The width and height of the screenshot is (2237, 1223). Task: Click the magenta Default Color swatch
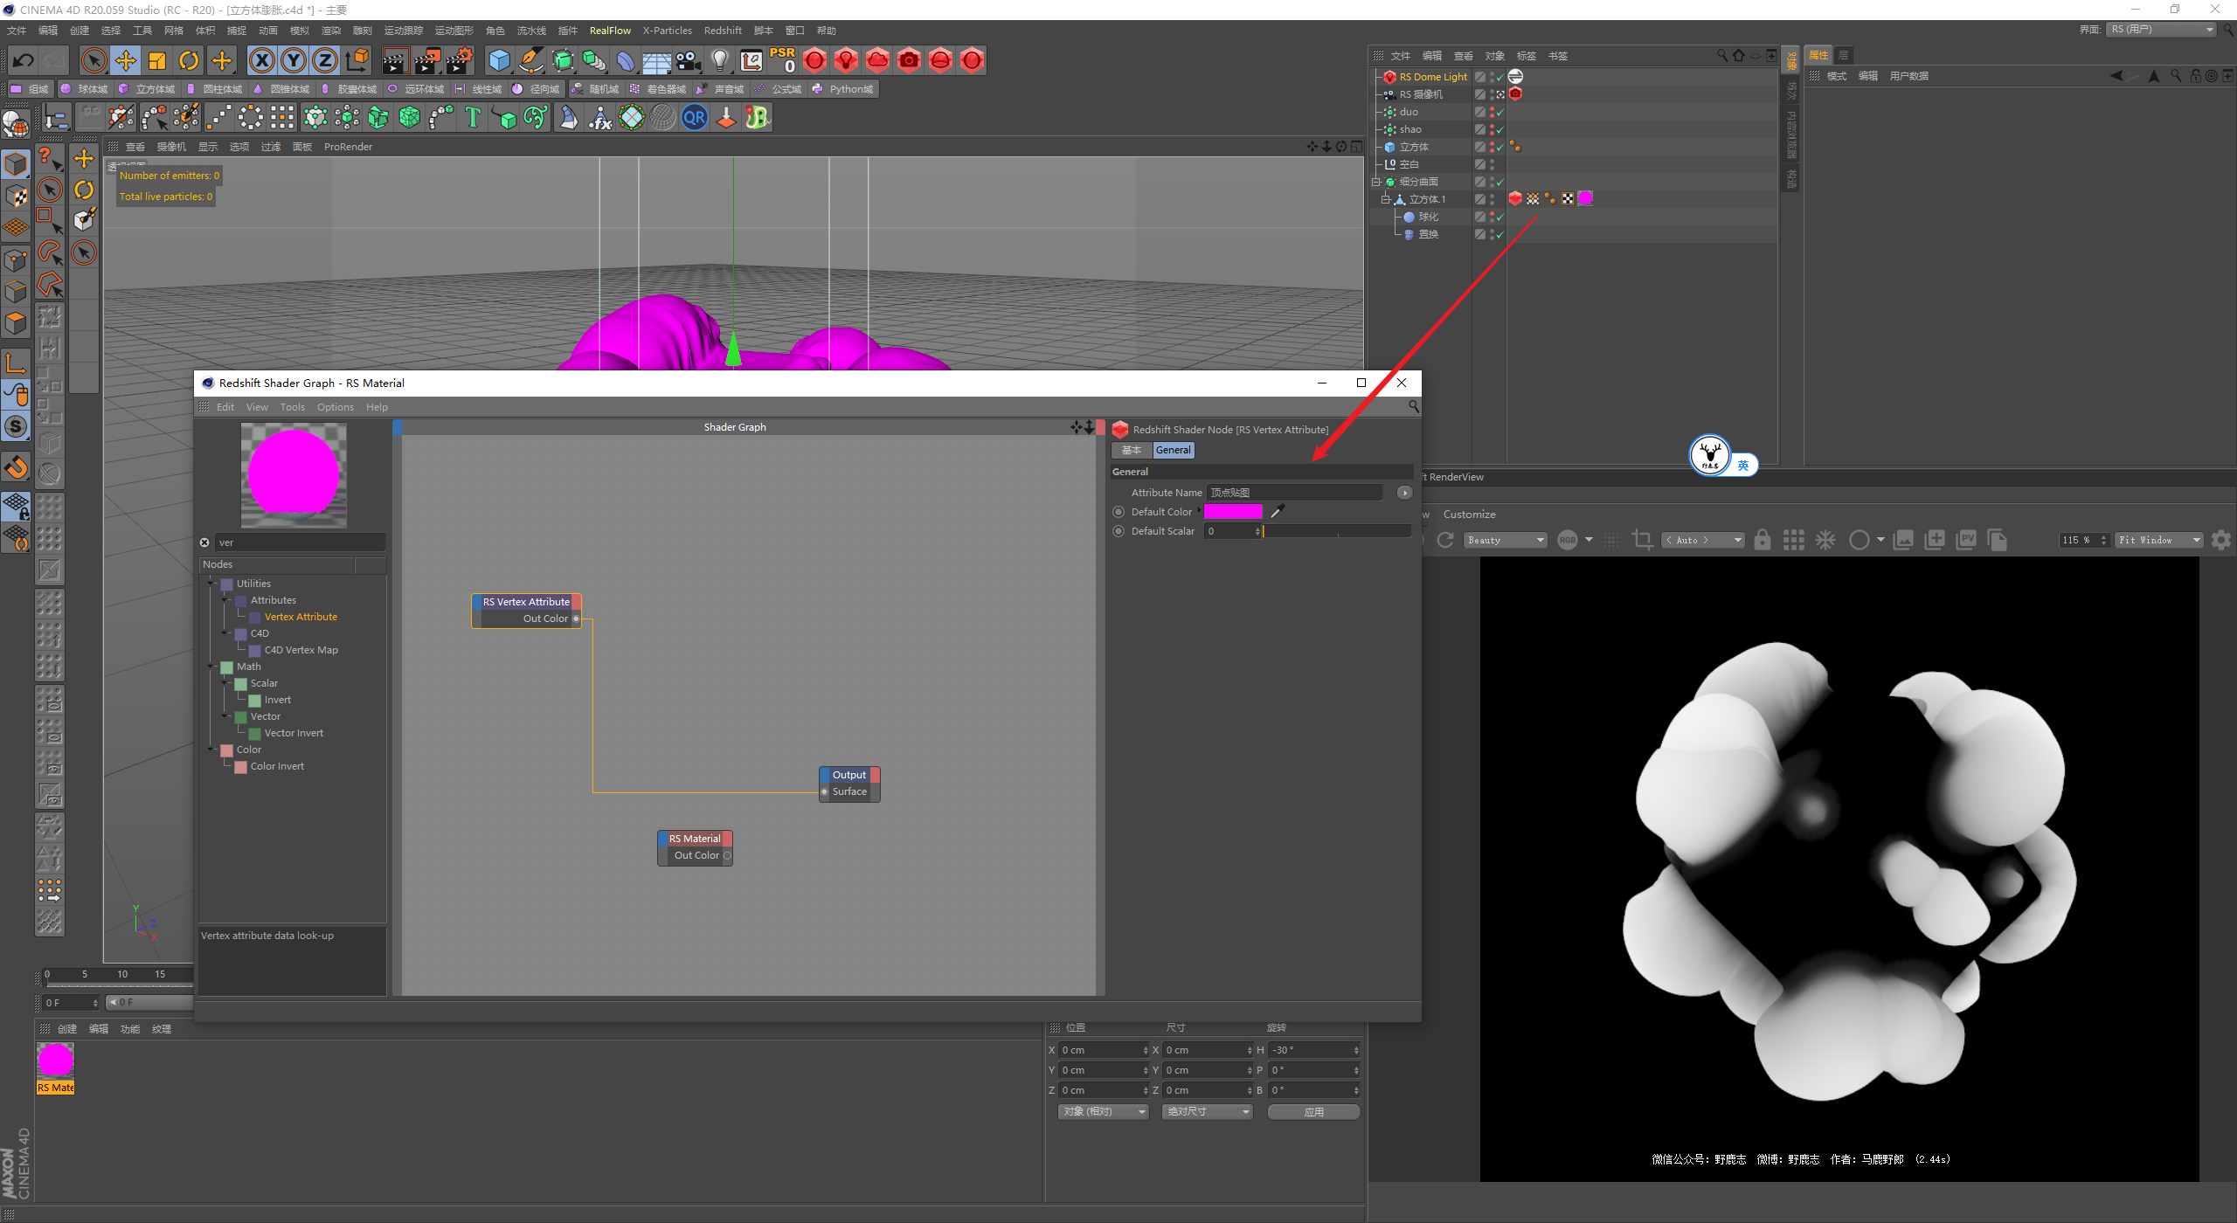tap(1232, 512)
